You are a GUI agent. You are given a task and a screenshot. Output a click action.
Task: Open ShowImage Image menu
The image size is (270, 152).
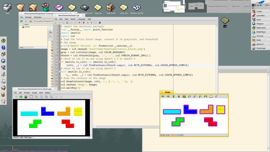[35, 93]
